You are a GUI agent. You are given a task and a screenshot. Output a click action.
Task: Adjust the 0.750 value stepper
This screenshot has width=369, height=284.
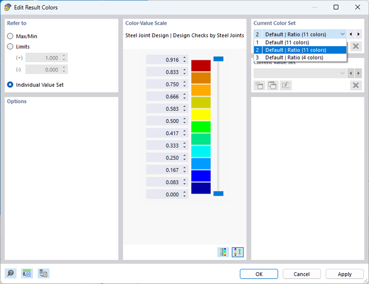point(184,84)
